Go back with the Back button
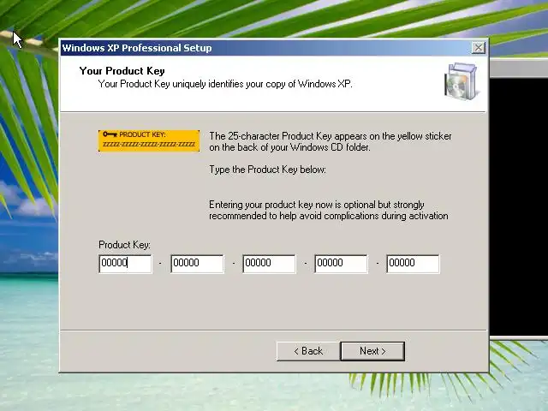 (308, 351)
